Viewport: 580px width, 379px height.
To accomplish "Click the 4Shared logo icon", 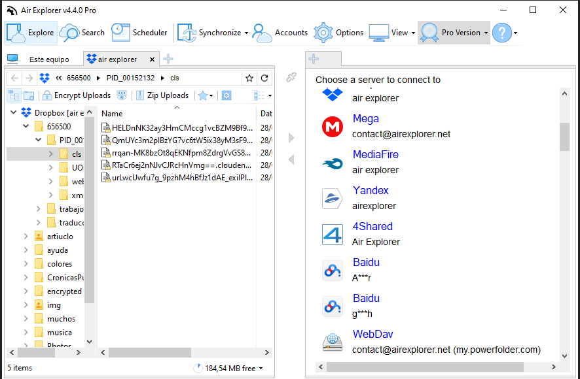I will tap(332, 234).
